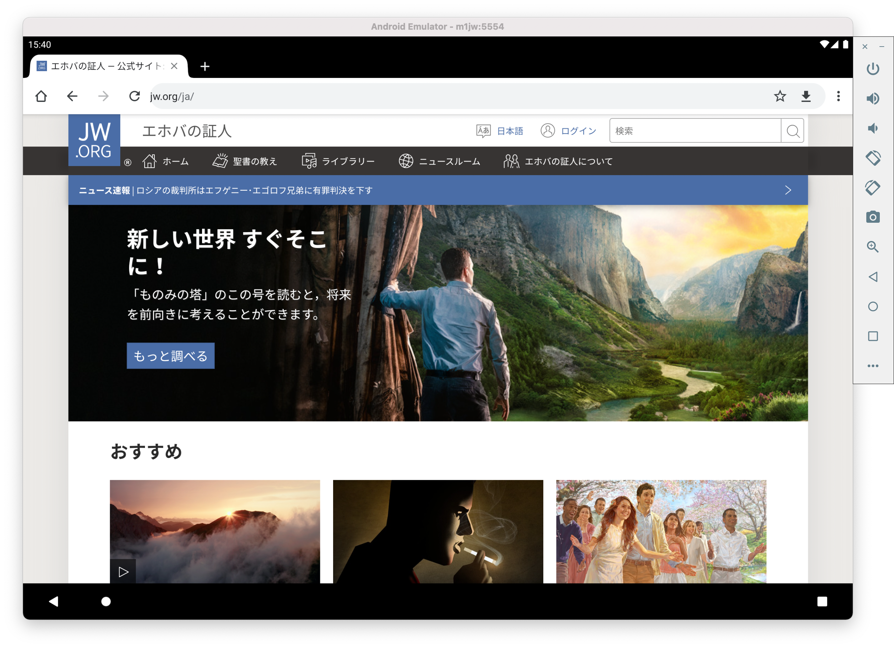Open the 日本語 language selector

coord(510,131)
